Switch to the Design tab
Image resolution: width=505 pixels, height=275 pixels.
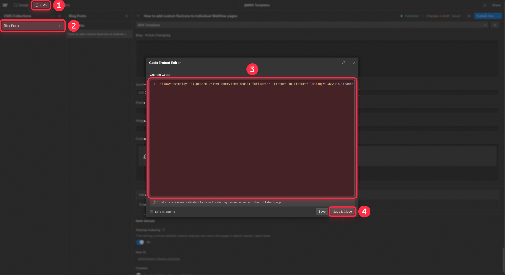[21, 5]
